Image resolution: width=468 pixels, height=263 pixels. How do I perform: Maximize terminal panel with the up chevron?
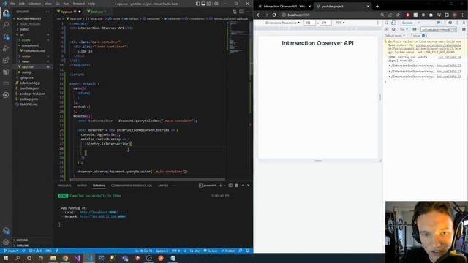pyautogui.click(x=243, y=186)
